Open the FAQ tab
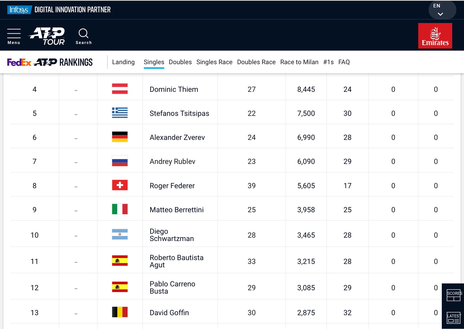This screenshot has width=464, height=329. tap(344, 62)
